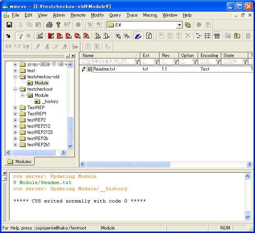Expand the testREP2b1 folder
The height and width of the screenshot is (233, 255).
(15, 145)
